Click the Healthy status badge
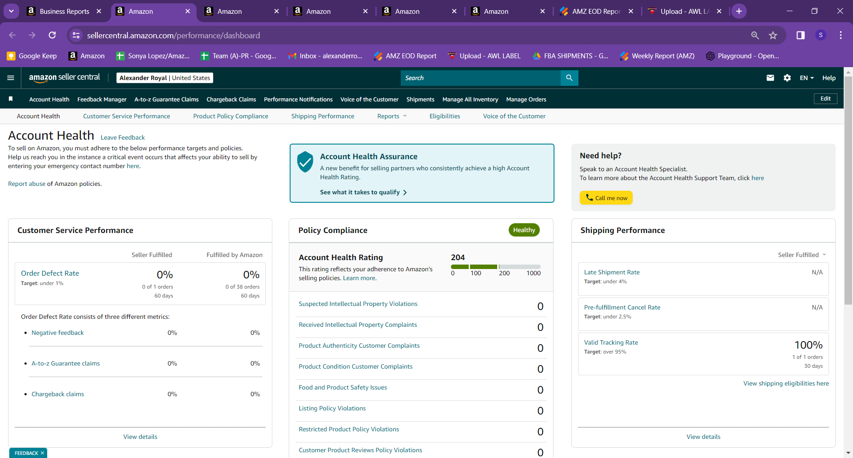 point(524,230)
